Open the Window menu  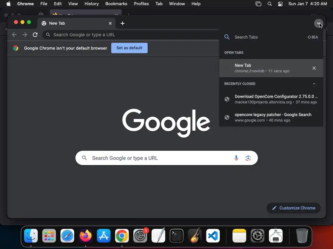[177, 4]
